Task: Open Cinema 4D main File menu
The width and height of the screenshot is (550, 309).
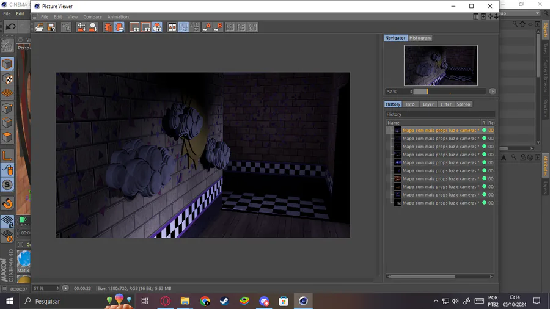Action: 7,13
